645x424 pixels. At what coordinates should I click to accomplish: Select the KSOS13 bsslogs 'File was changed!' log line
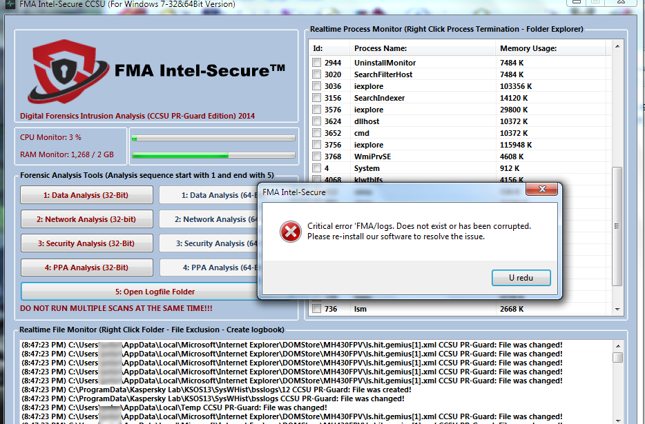point(213,398)
